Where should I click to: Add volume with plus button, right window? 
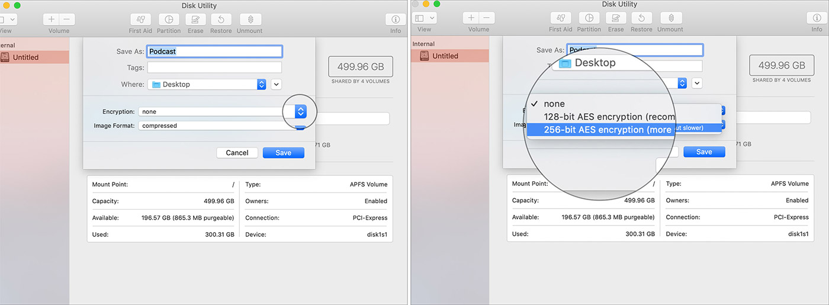coord(472,18)
